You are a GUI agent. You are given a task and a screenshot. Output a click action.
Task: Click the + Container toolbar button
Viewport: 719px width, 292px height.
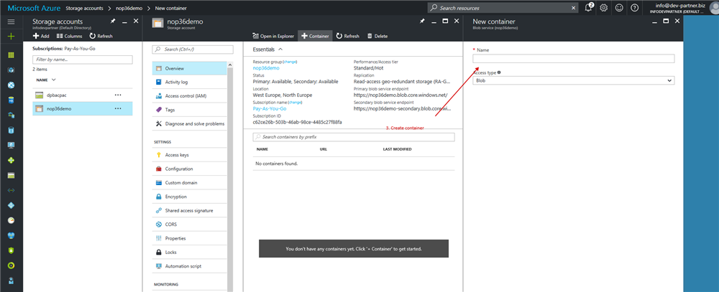[315, 36]
